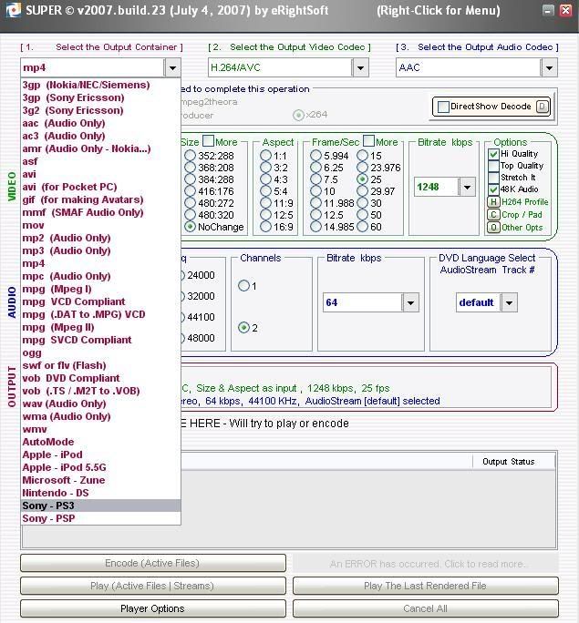This screenshot has width=579, height=623.
Task: Select the 4:3 aspect ratio
Action: point(265,179)
